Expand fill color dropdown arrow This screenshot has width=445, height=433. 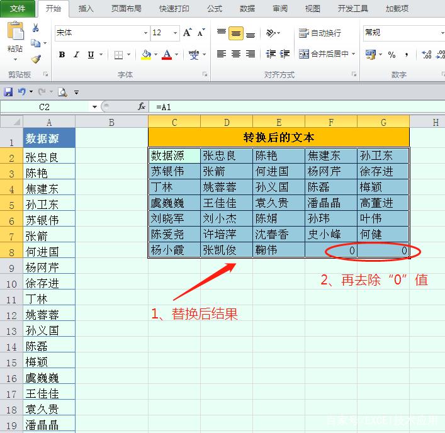click(156, 55)
